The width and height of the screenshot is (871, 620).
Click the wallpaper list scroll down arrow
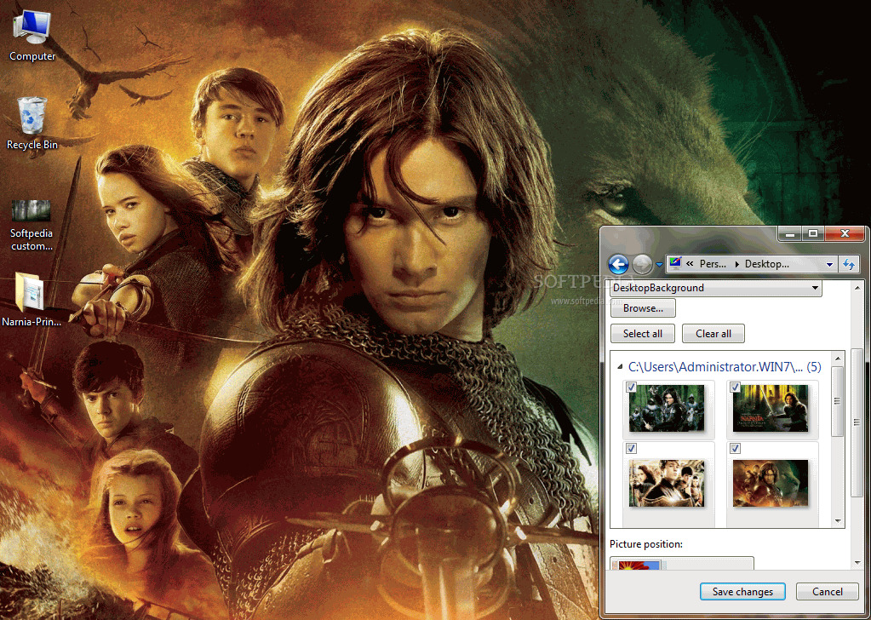click(838, 522)
